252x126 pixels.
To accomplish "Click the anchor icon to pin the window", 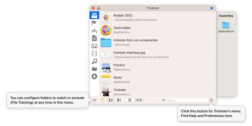I will (x=98, y=8).
